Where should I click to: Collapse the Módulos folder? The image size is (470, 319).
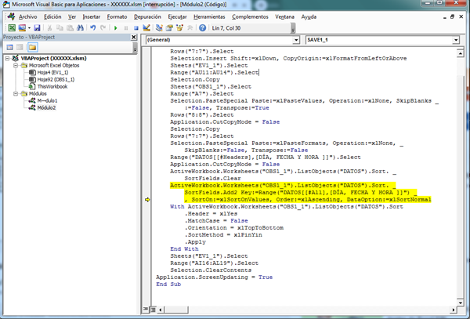click(15, 94)
